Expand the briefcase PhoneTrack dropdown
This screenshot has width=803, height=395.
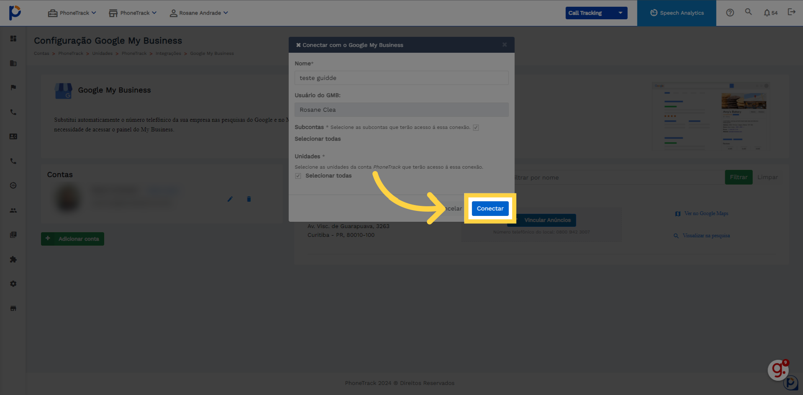[72, 13]
